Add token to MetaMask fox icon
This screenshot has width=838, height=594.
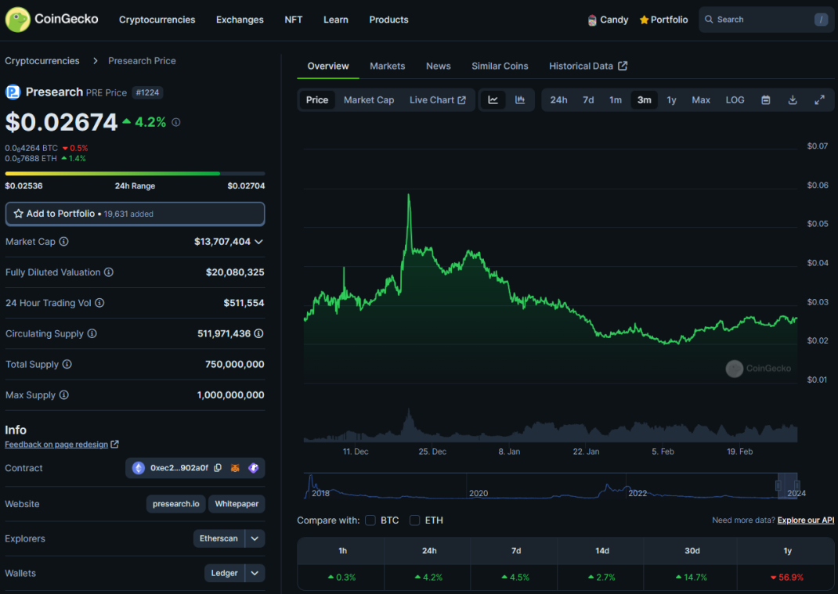(x=235, y=468)
